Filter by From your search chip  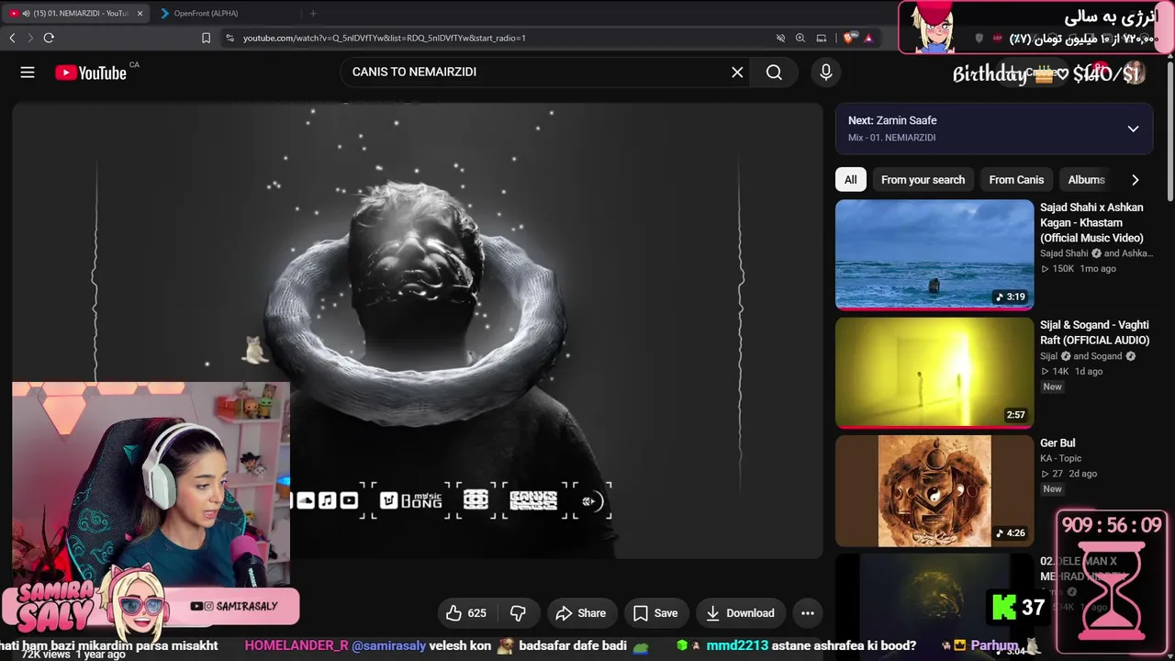pos(923,180)
